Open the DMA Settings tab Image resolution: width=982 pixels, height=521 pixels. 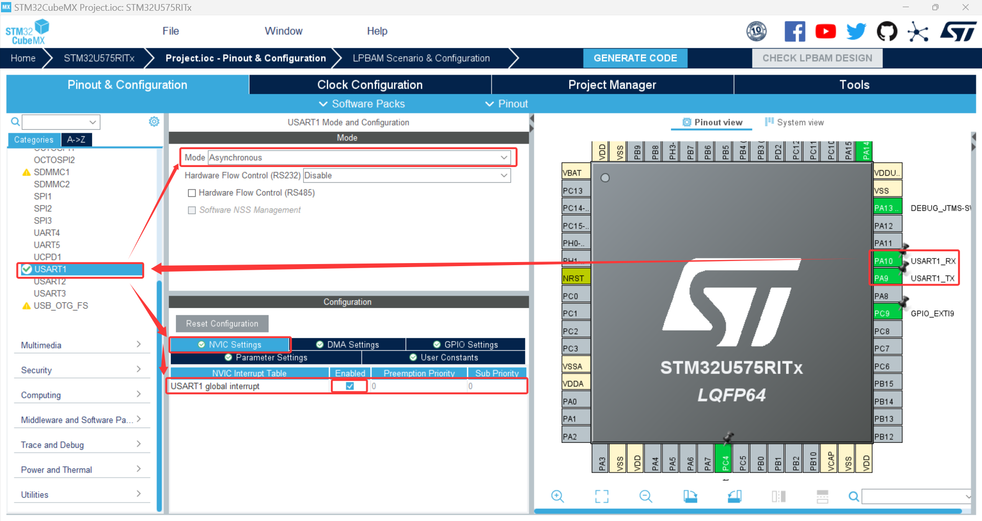[348, 345]
